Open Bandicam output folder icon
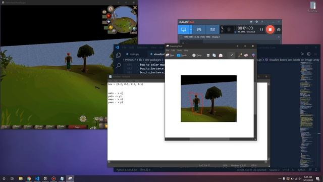 coord(251,22)
